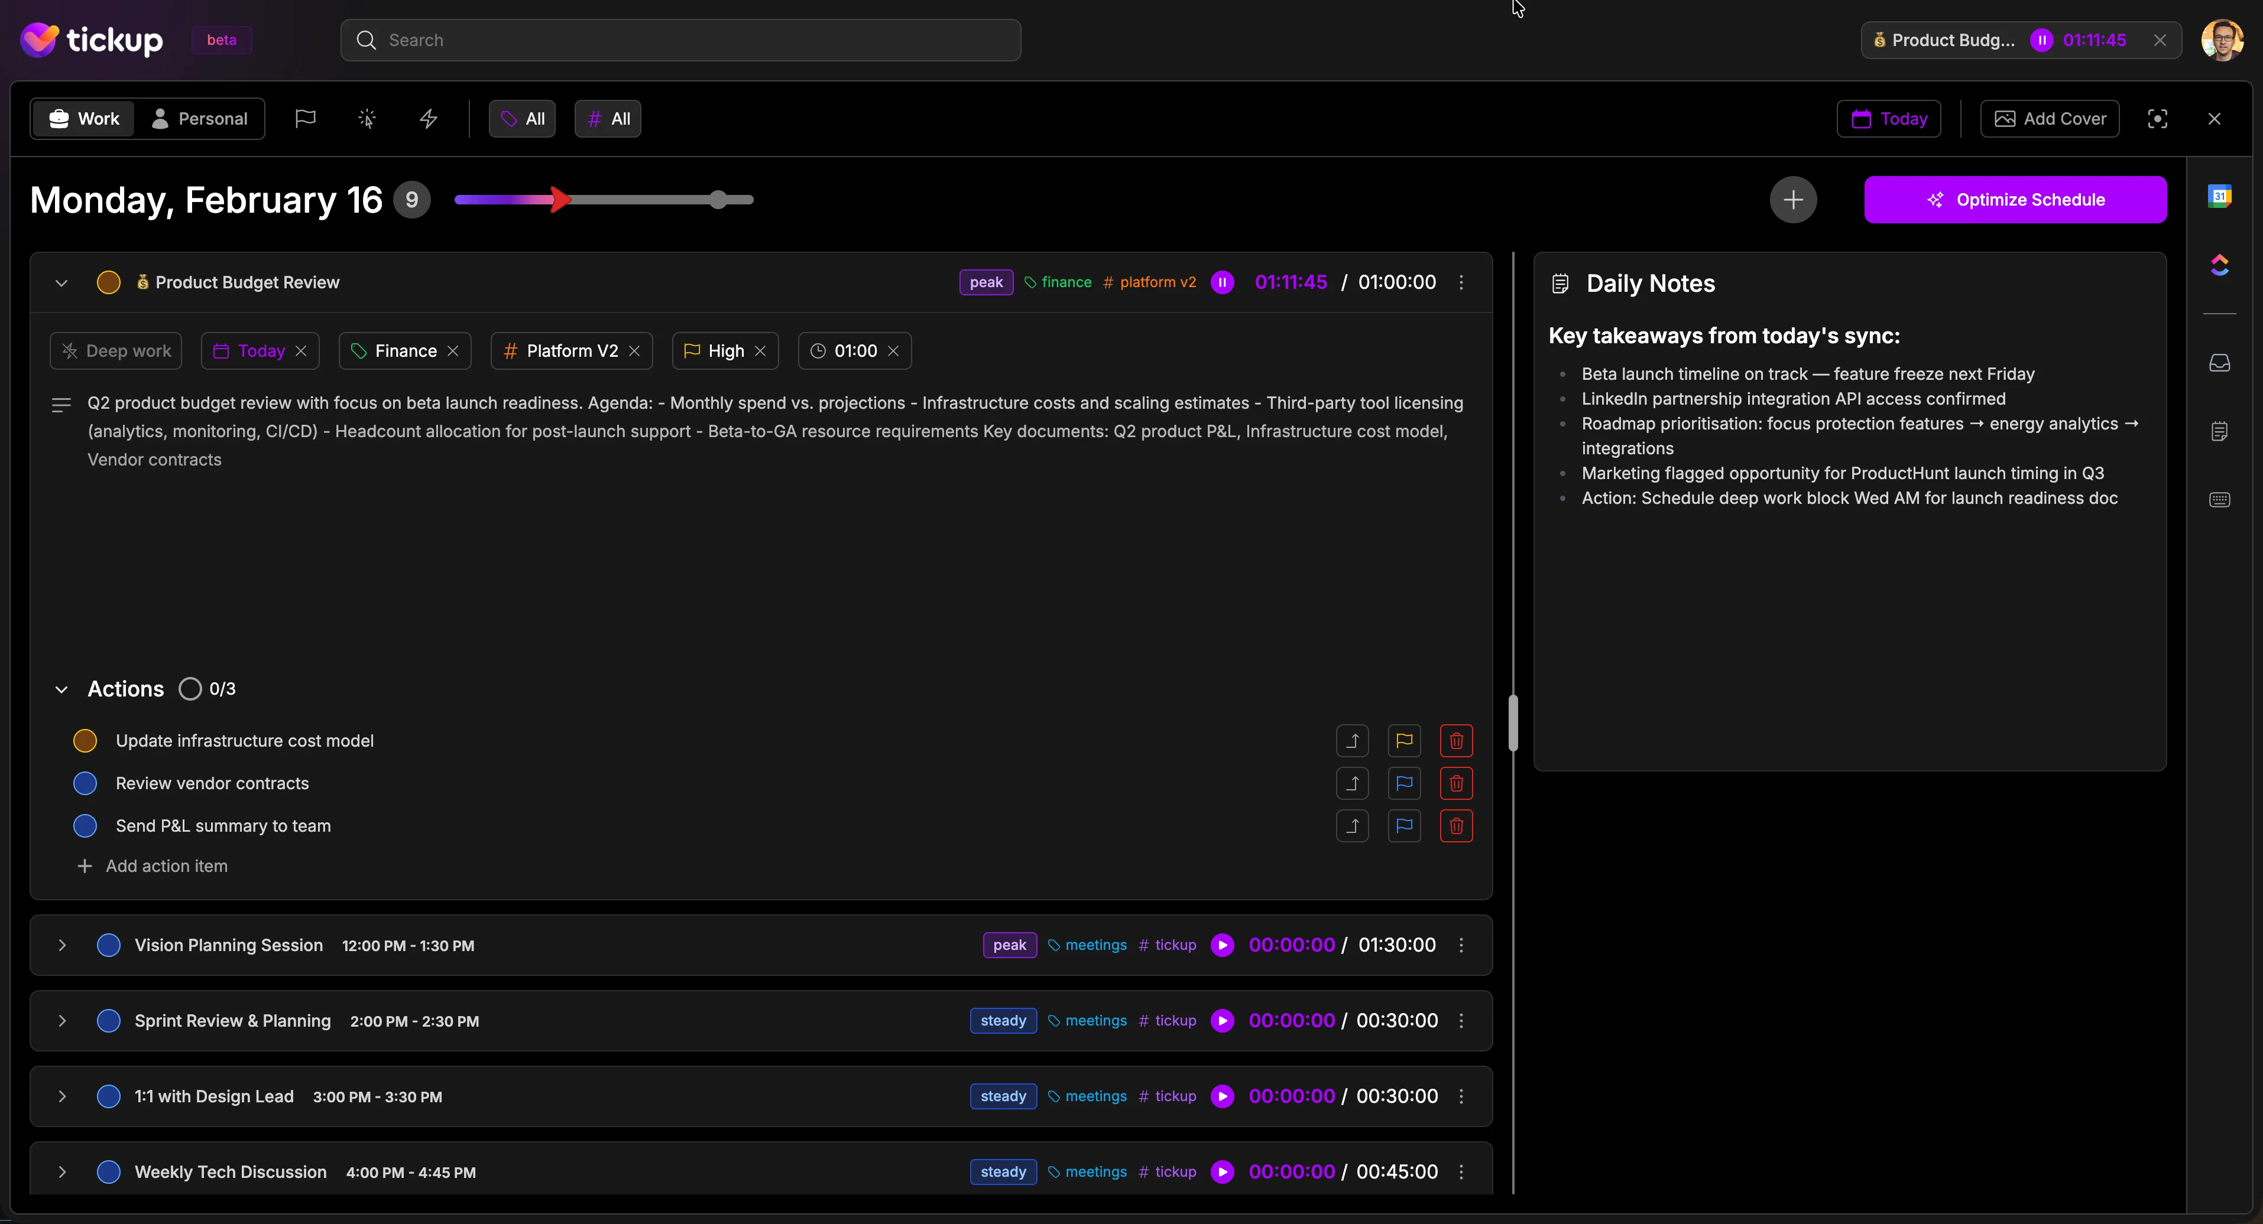Click the focus camera icon near Add Cover
The image size is (2263, 1224).
click(2158, 119)
